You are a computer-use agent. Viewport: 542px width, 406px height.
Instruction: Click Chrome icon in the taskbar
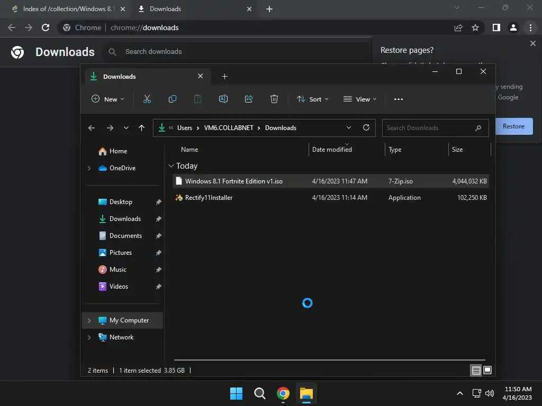(283, 393)
